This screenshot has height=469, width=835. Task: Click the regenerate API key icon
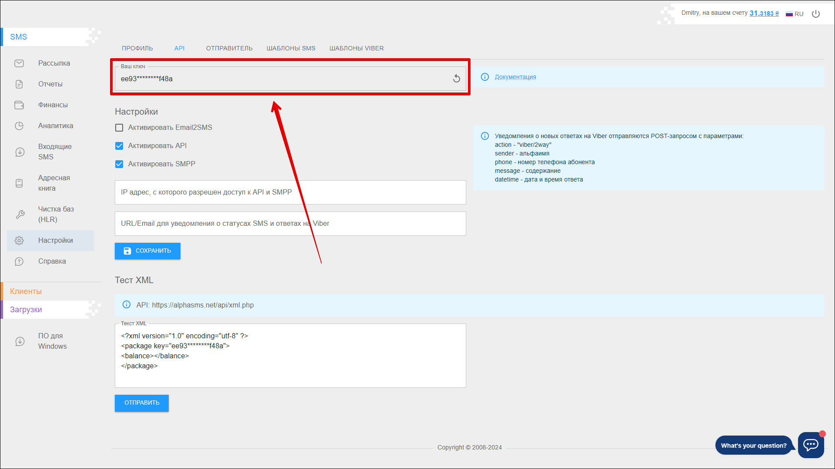point(456,79)
